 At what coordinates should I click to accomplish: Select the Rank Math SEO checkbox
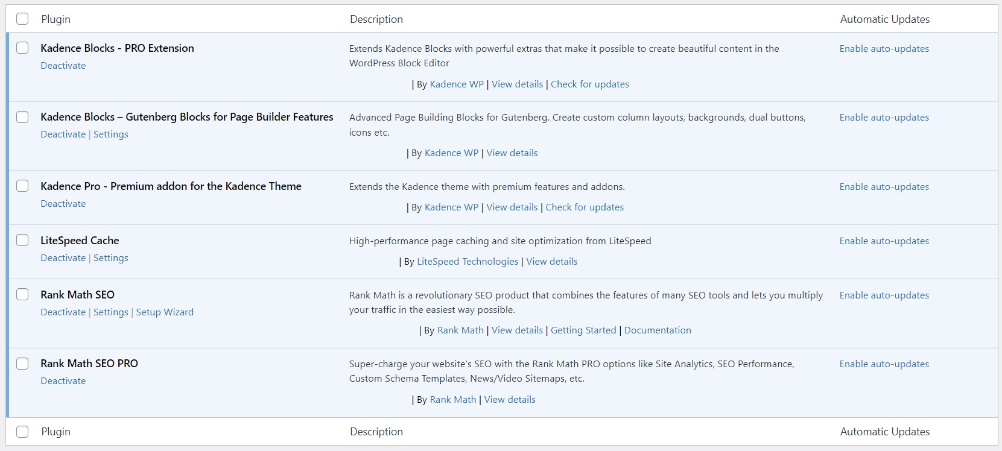[x=22, y=294]
